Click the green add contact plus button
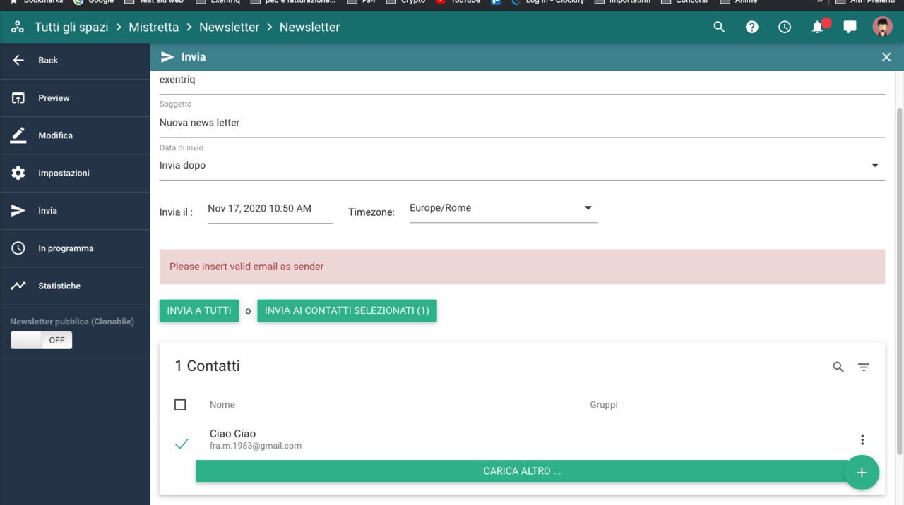904x505 pixels. pyautogui.click(x=862, y=473)
